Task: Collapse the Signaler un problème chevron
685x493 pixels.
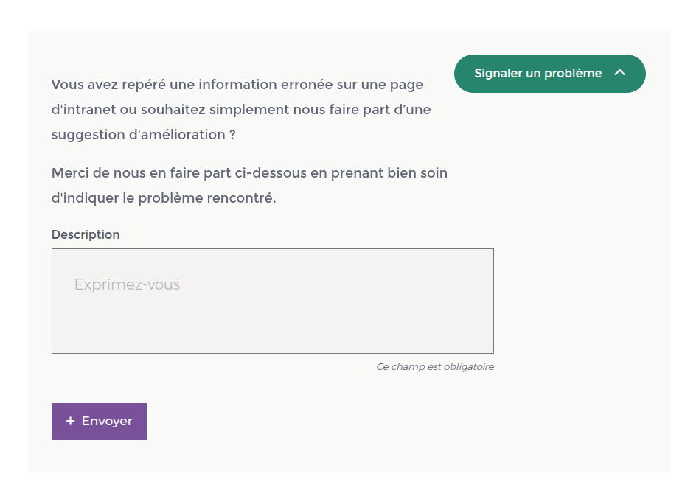Action: tap(619, 73)
